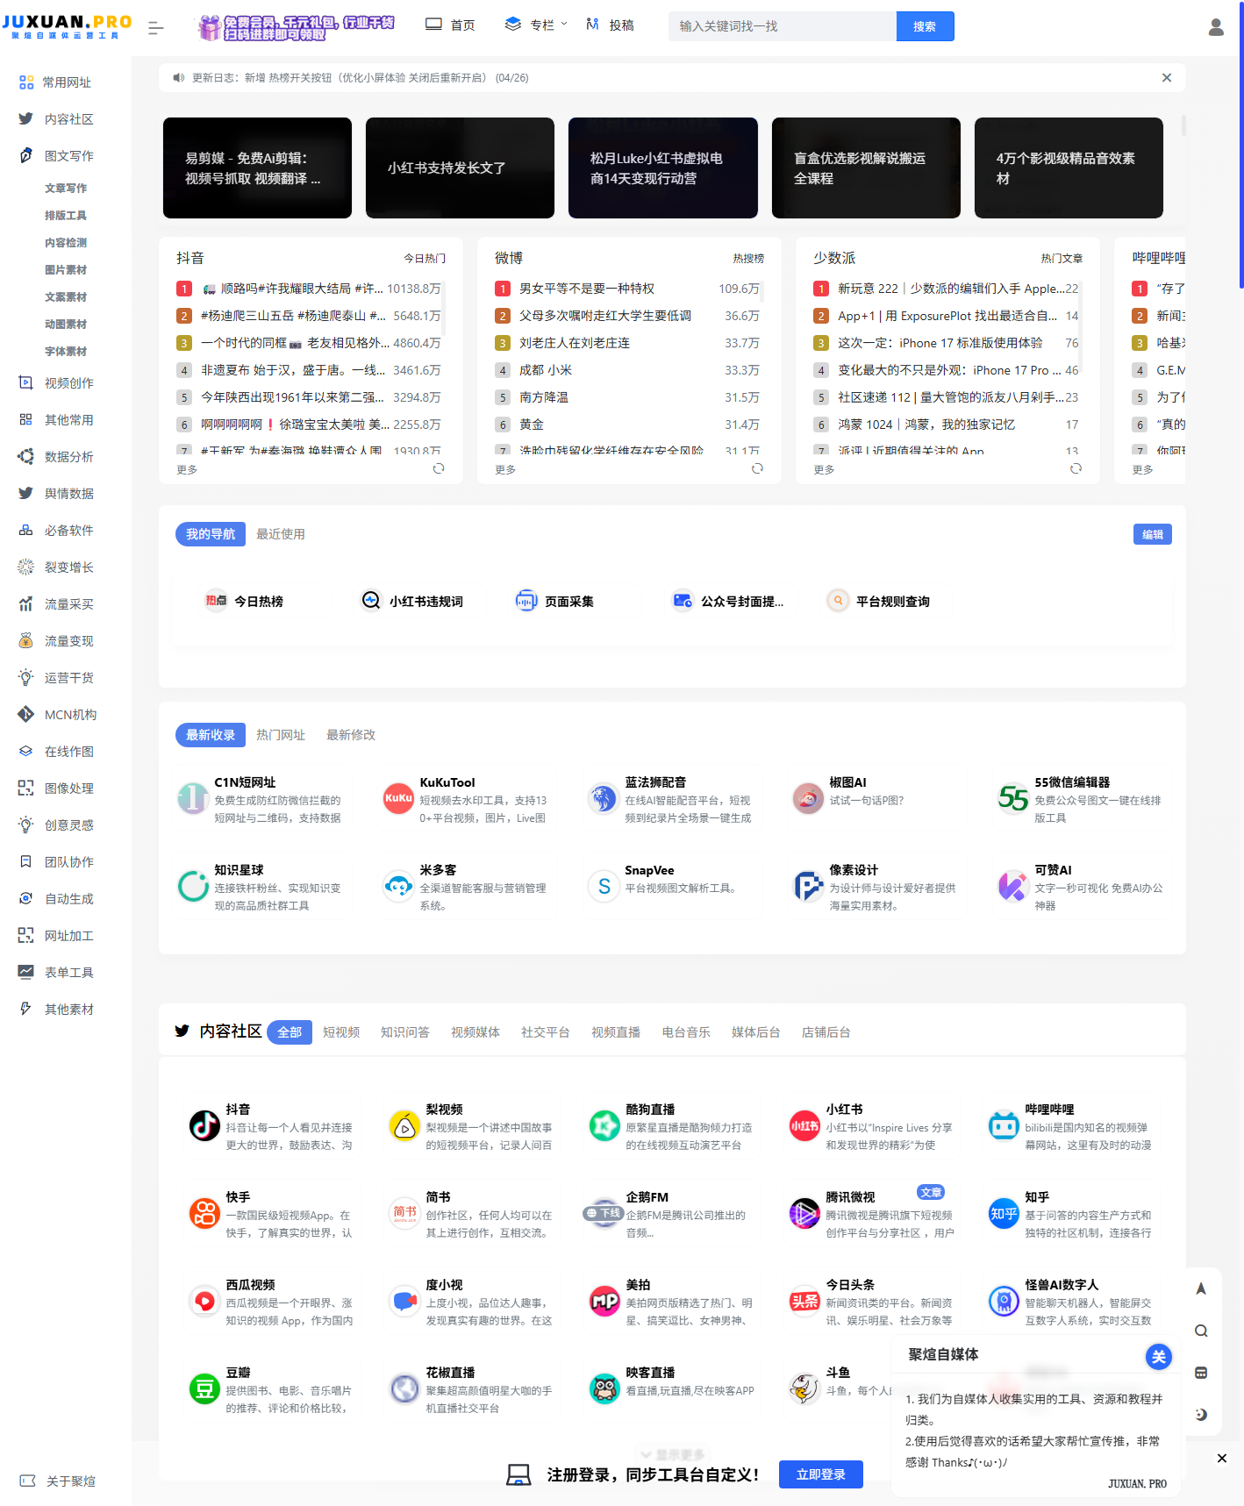Click the page vertical scrollbar
The image size is (1244, 1506).
coord(1240,145)
